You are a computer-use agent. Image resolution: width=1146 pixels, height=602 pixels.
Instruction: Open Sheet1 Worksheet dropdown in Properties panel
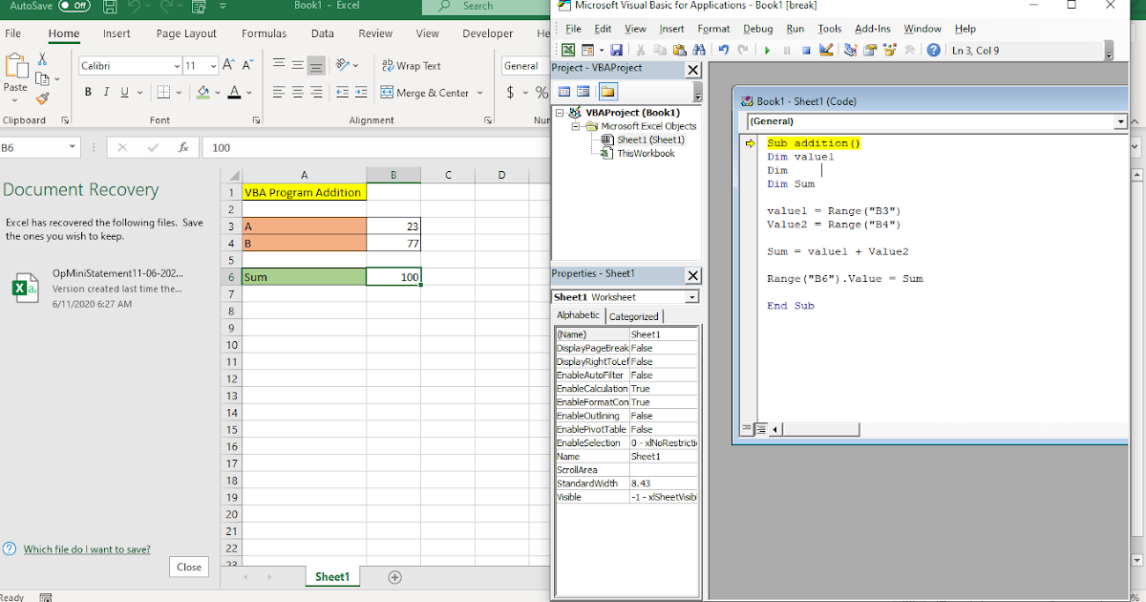pos(692,297)
